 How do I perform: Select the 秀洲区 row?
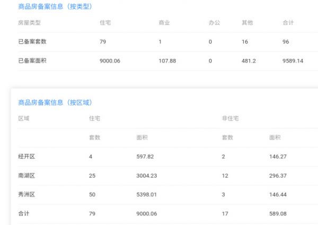click(168, 195)
